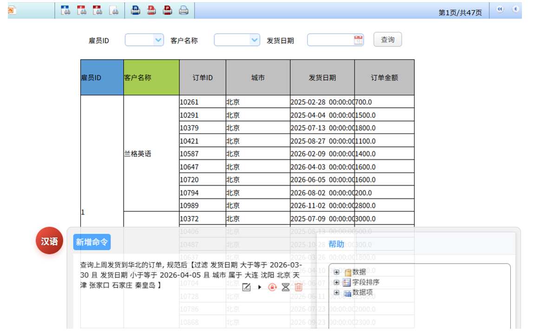Click the 数据 cylinder icon in the help tree
Screen dimensions: 534x332
[348, 273]
